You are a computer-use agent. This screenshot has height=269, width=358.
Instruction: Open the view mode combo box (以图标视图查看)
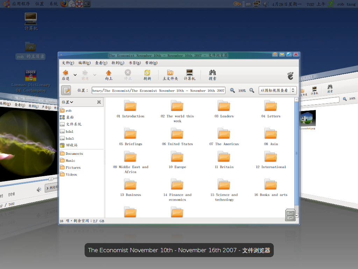[277, 90]
